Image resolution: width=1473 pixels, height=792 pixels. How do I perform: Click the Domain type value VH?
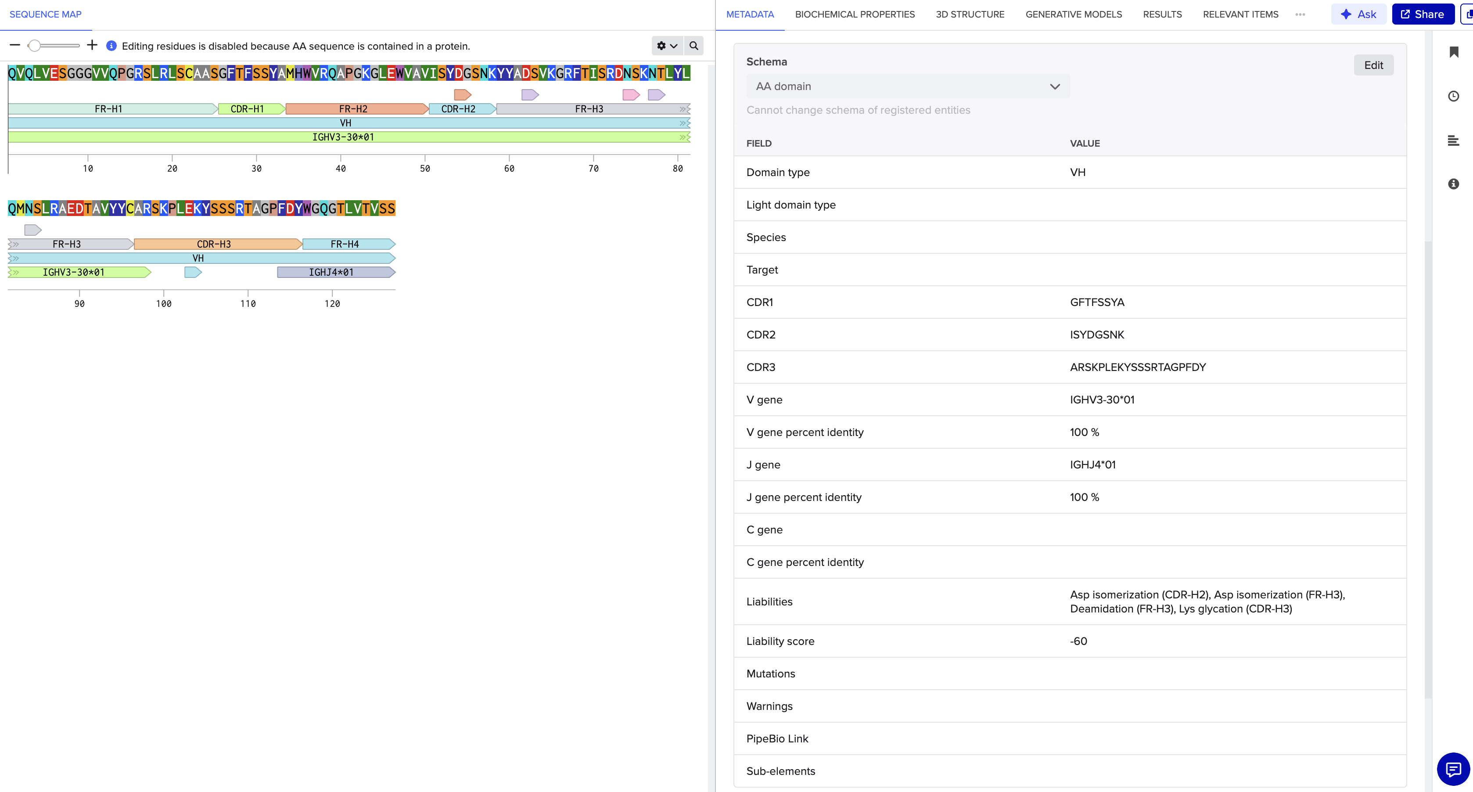coord(1077,172)
